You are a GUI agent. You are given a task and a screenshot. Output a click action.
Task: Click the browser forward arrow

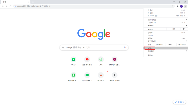point(7,6)
